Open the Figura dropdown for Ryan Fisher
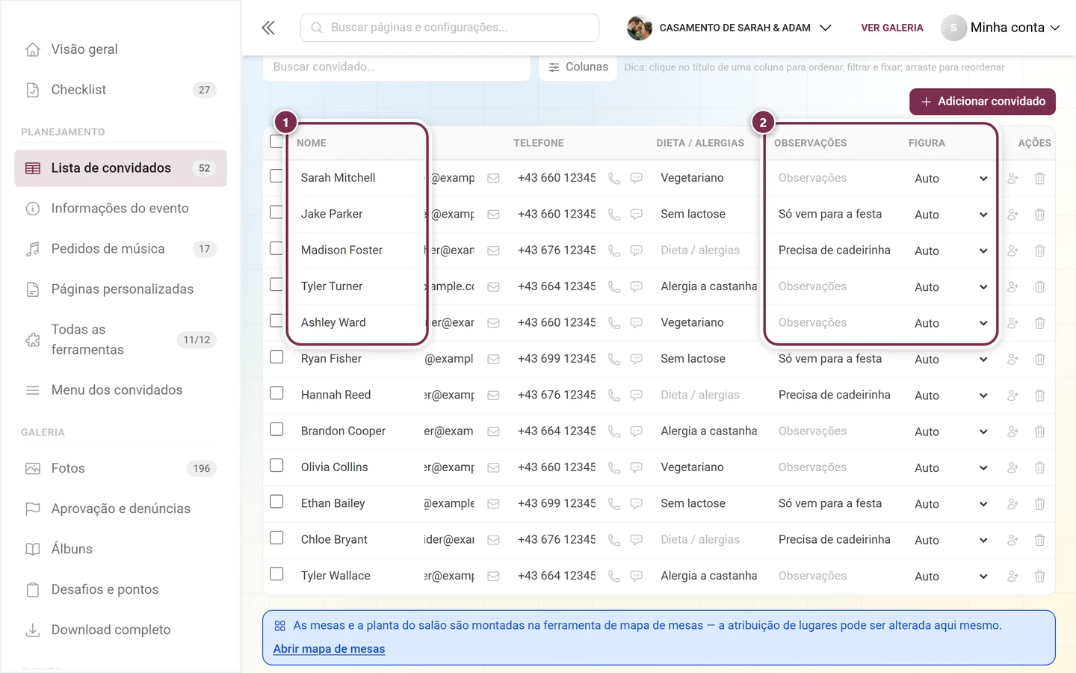Image resolution: width=1076 pixels, height=673 pixels. [950, 360]
